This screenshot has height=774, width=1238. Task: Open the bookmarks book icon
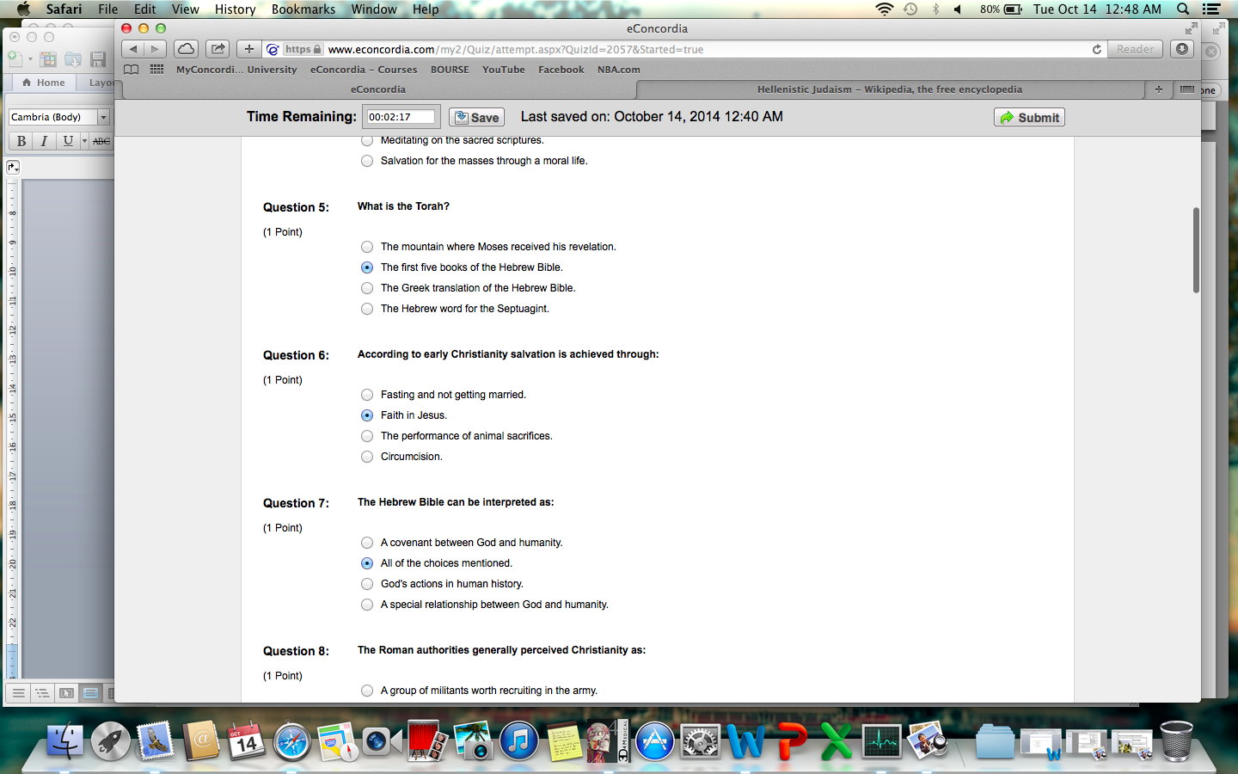132,70
